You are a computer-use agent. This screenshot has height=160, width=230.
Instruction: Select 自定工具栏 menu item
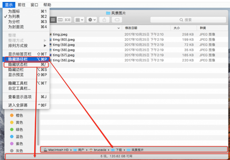tap(26, 88)
